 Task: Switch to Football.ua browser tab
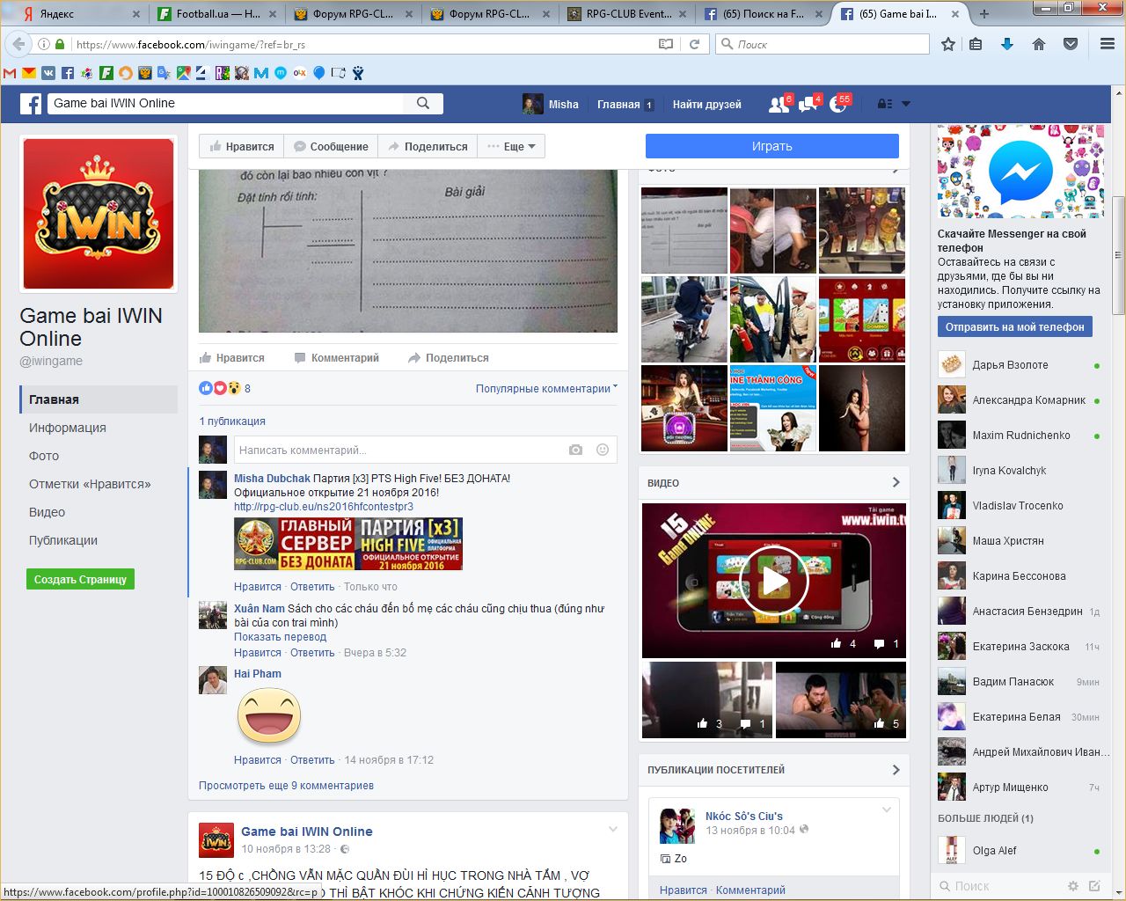point(216,14)
